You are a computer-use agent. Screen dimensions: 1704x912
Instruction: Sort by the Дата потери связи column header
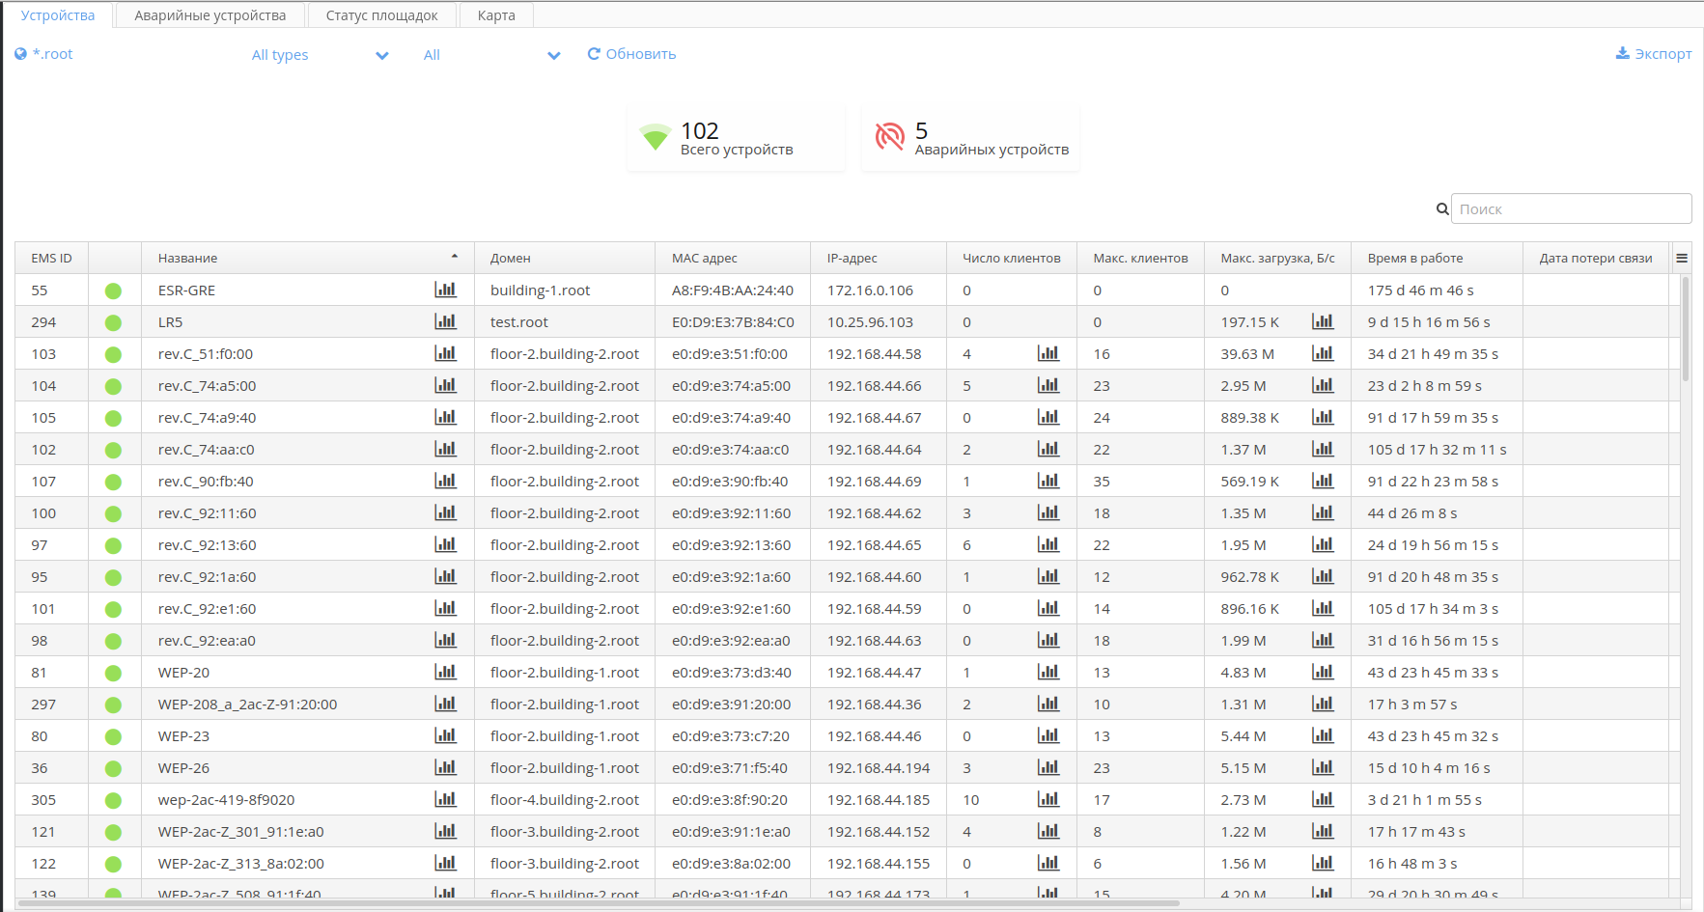point(1596,258)
